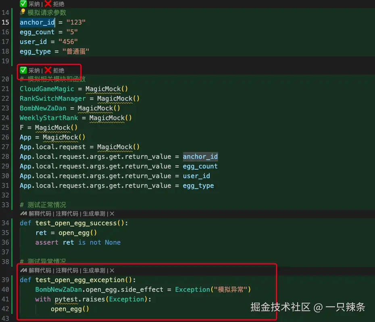Click 生成单测 above test_open_egg_exception
375x322 pixels.
pyautogui.click(x=94, y=270)
